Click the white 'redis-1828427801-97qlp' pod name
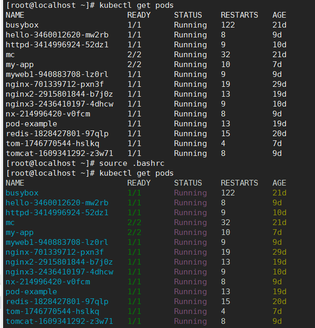 pos(57,134)
